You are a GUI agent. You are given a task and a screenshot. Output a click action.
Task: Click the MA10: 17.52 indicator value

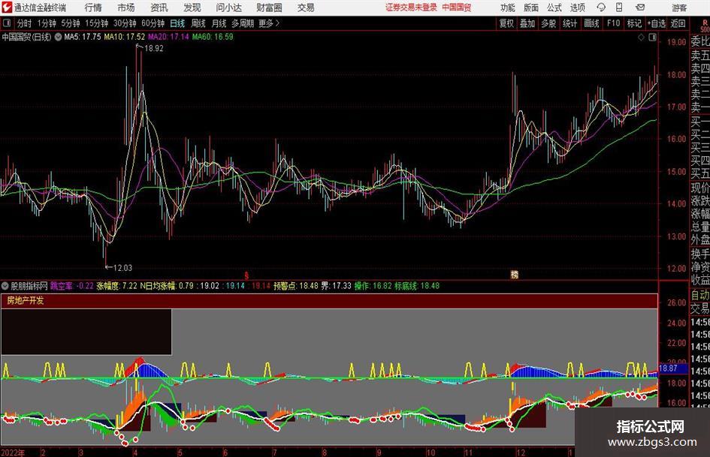pos(125,37)
